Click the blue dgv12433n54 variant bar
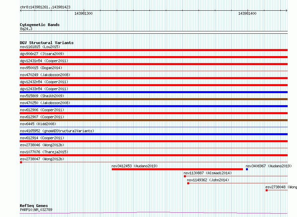Image resolution: width=297 pixels, height=217 pixels. [154, 92]
